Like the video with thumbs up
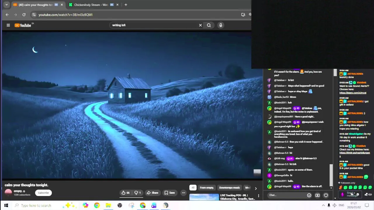Screen dimensions: 374x210 click(x=126, y=193)
